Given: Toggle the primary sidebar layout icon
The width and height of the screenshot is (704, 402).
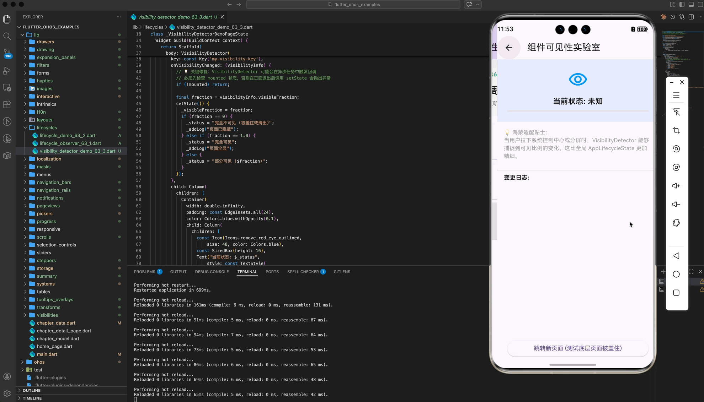Looking at the screenshot, I should pos(682,5).
